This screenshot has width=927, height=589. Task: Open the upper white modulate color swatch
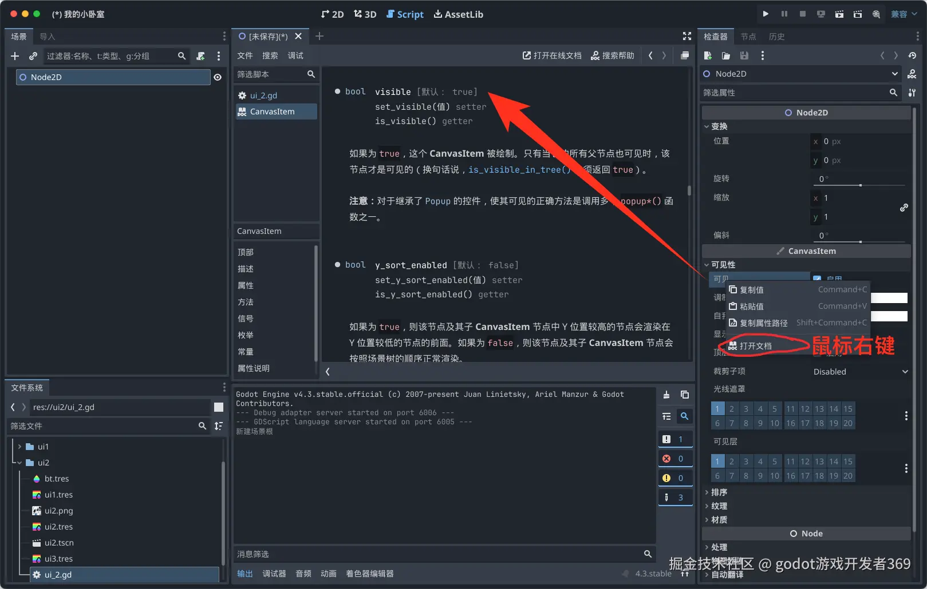[889, 298]
